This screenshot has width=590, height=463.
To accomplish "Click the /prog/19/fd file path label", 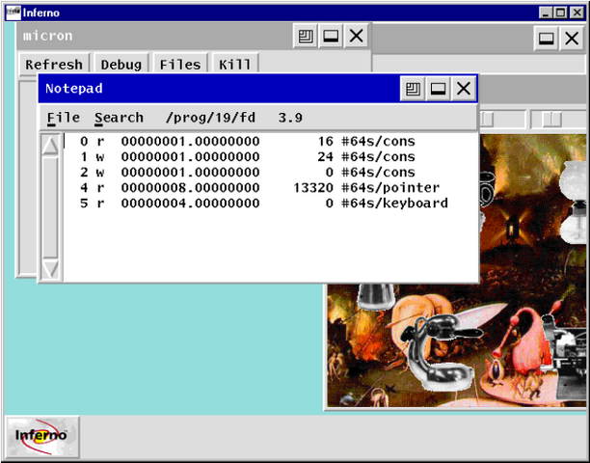I will click(211, 118).
